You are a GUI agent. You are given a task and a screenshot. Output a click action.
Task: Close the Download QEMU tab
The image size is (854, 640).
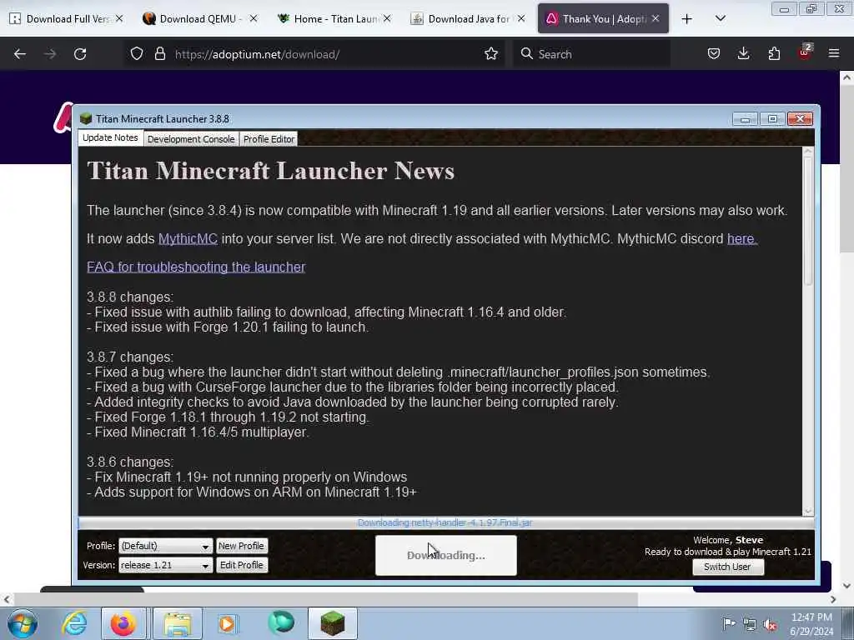pyautogui.click(x=254, y=18)
